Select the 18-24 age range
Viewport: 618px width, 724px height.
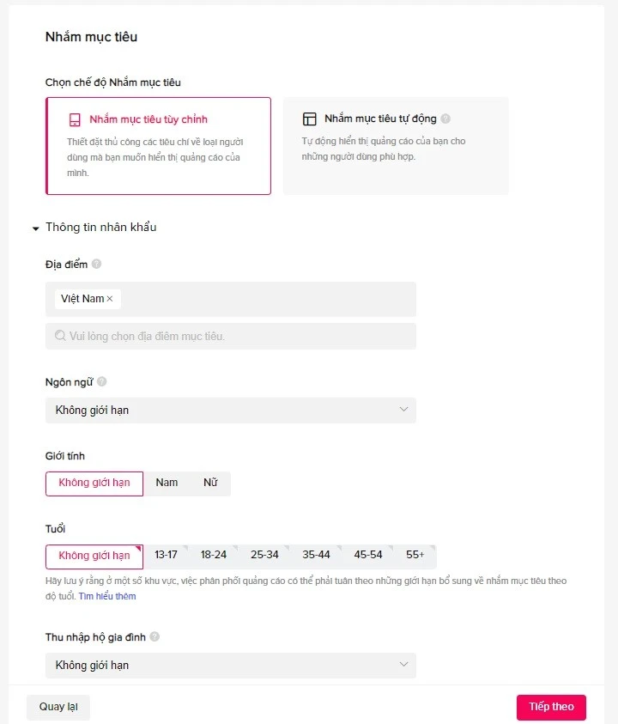click(214, 556)
